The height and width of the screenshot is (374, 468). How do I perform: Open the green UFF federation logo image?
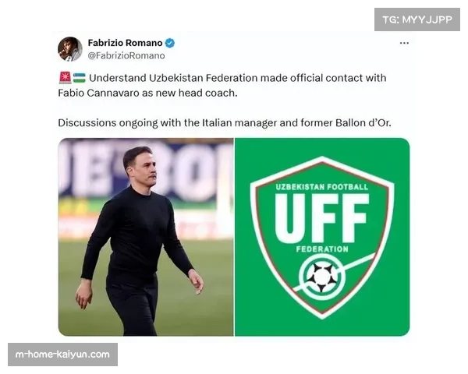pos(322,237)
